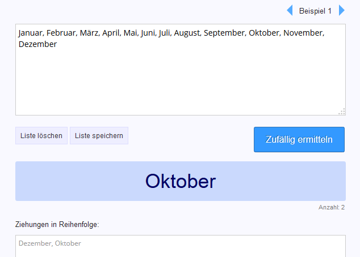Place cursor on September in the month list
Screen dimensions: 360x257
[224, 33]
